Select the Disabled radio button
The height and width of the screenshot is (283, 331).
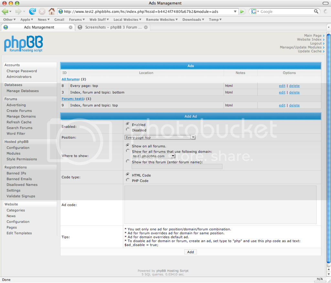[x=128, y=130]
